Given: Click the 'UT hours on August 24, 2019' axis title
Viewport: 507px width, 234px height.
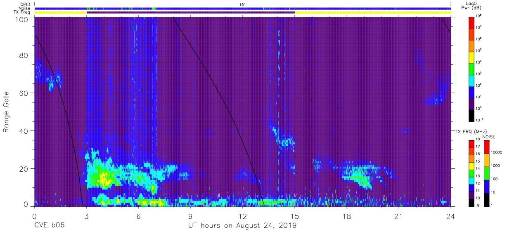Looking at the screenshot, I should pos(242,226).
